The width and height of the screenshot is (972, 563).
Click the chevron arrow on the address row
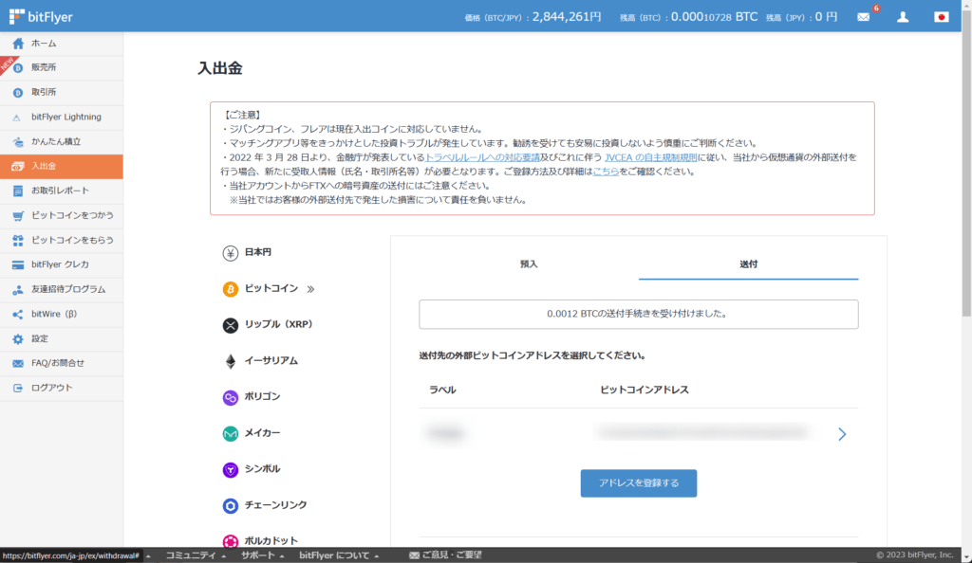842,434
